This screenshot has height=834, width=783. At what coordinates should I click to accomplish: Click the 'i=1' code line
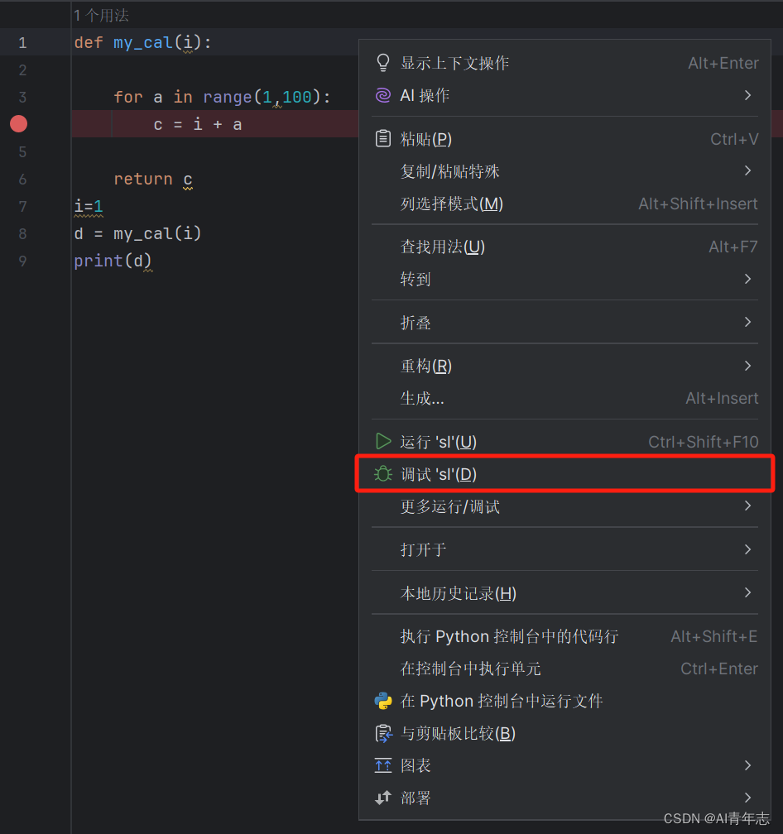pyautogui.click(x=89, y=206)
